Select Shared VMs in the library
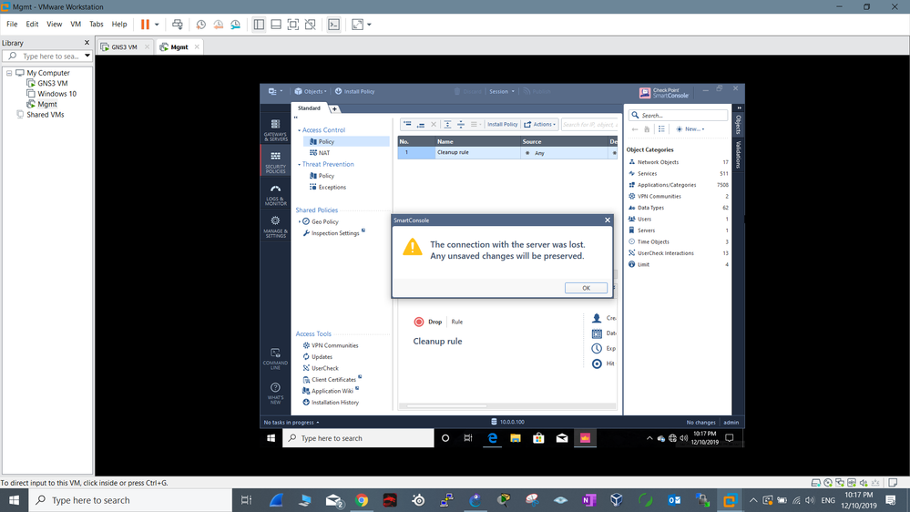The width and height of the screenshot is (910, 512). [x=46, y=115]
